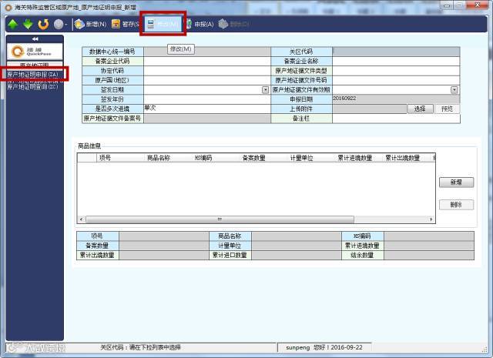
Task: Open the 签发日期 date dropdown arrow
Action: coord(265,90)
